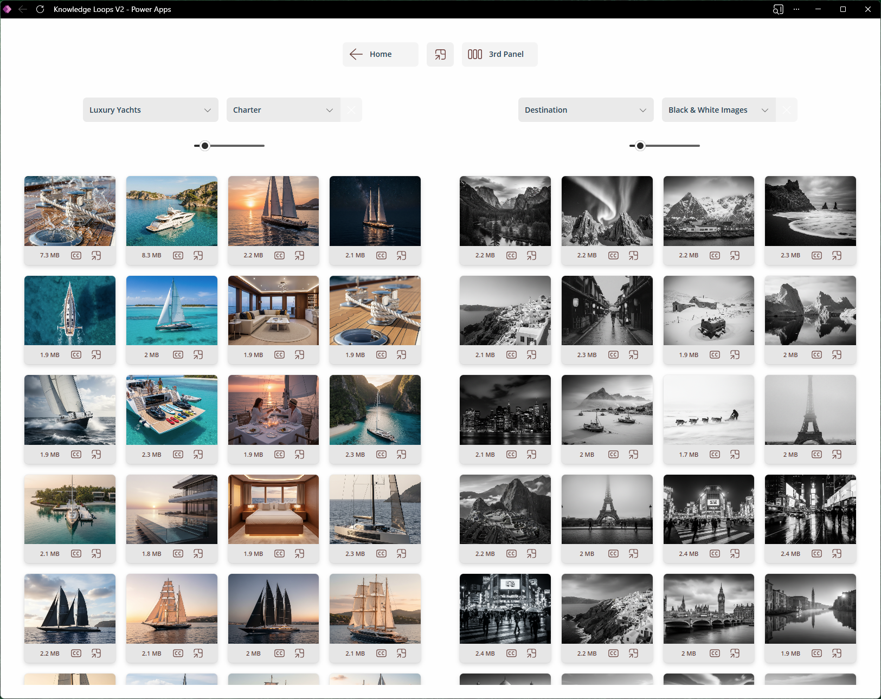Select the snowy red cabin thumbnail
The image size is (881, 699).
pos(709,310)
